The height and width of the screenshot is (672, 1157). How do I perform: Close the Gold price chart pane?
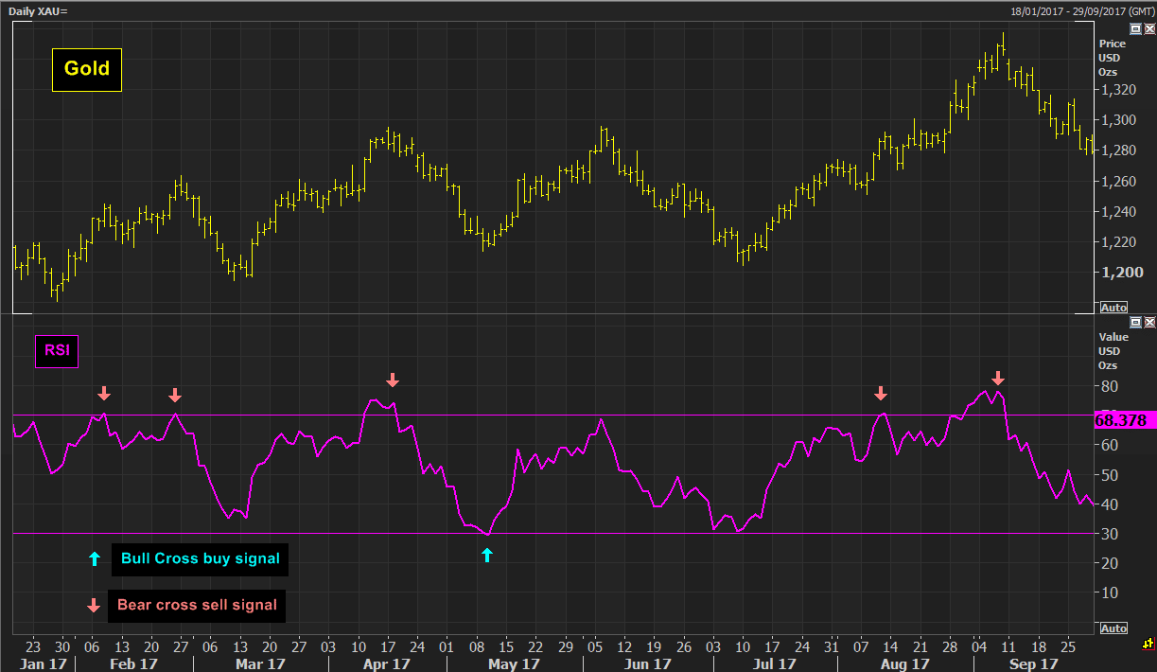(1149, 28)
